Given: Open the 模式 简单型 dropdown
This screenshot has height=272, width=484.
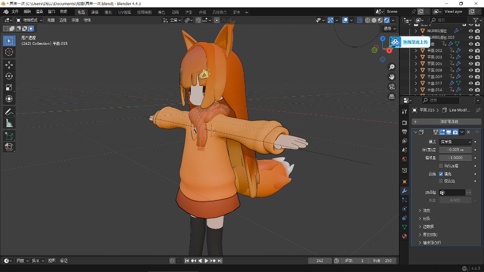Looking at the screenshot, I should point(455,142).
